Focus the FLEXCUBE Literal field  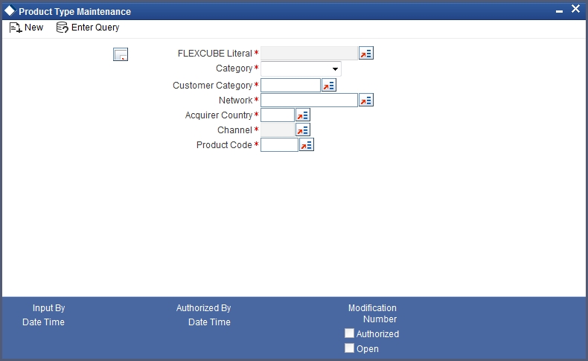[309, 54]
